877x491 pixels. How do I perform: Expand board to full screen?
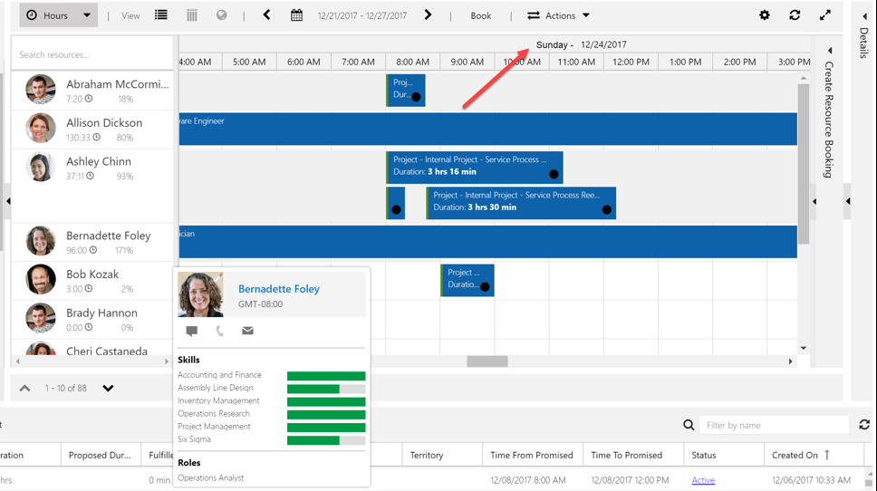[824, 15]
